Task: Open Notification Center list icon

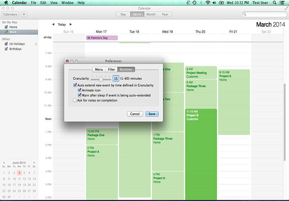Action: click(282, 2)
